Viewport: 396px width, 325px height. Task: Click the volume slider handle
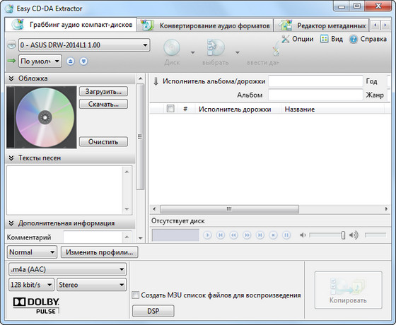click(x=343, y=235)
